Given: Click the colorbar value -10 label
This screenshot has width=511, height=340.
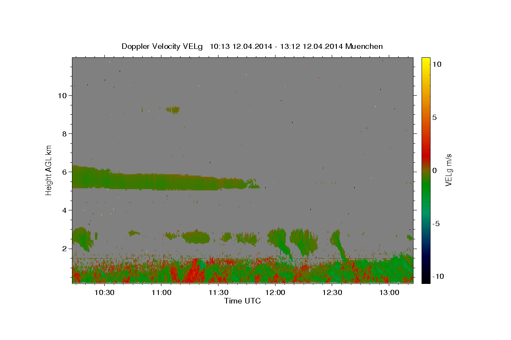Looking at the screenshot, I should pos(438,277).
